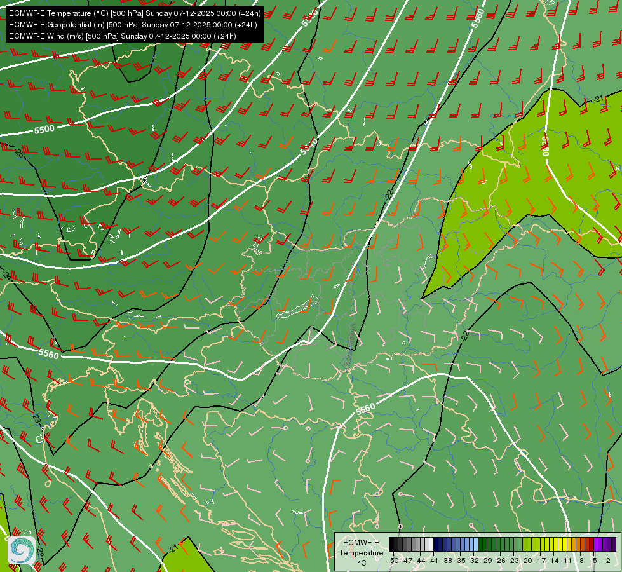The width and height of the screenshot is (622, 572).
Task: Click the -25 isotherm contour label
Action: (x=19, y=152)
